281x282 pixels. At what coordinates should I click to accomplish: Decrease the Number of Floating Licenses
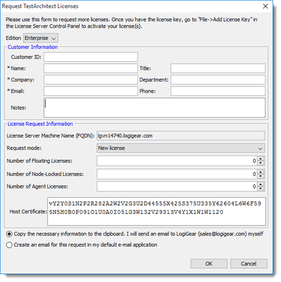(260, 163)
